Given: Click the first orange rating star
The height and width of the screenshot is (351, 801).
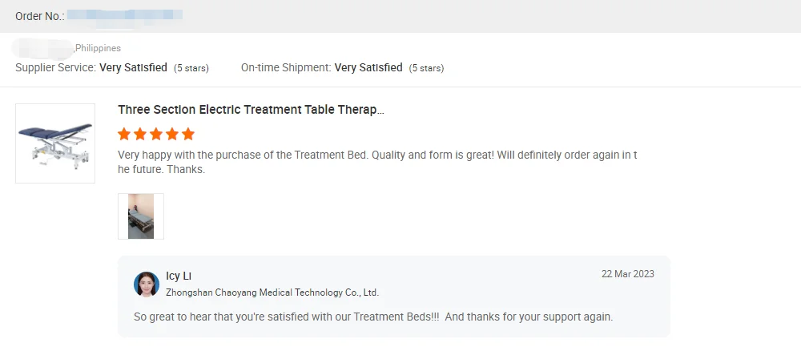Looking at the screenshot, I should tap(124, 134).
